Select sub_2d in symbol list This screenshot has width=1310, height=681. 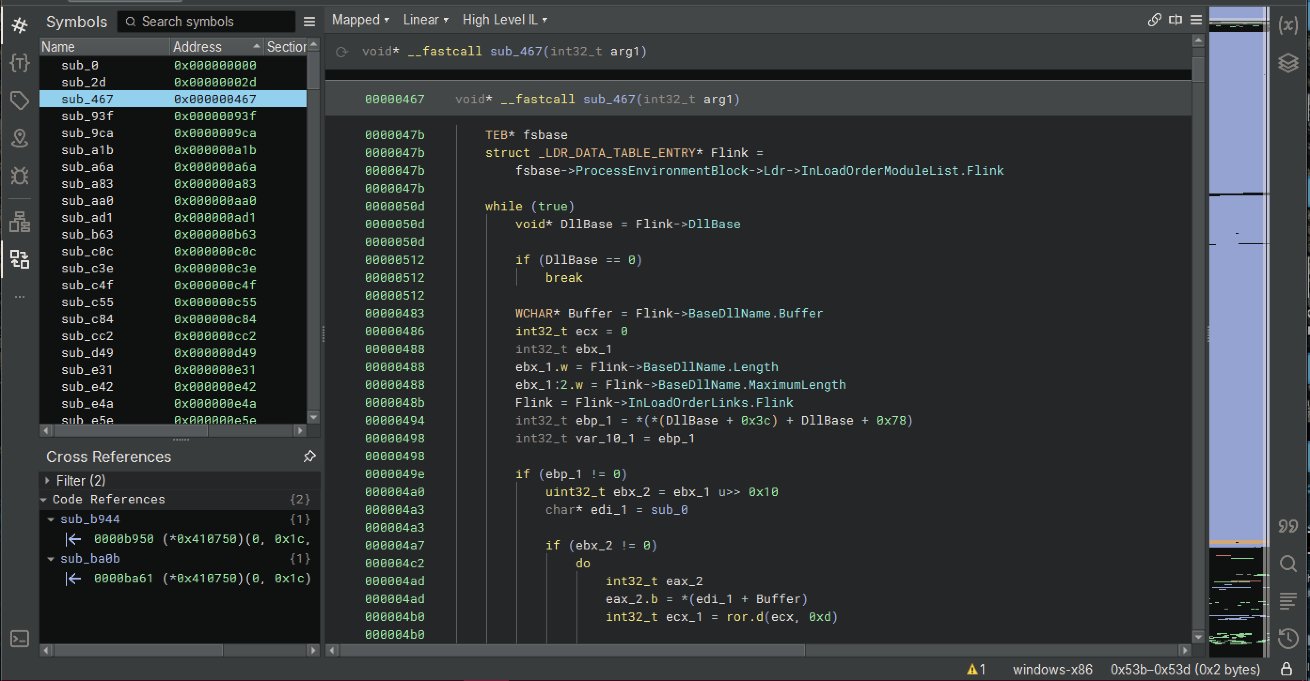pyautogui.click(x=173, y=82)
